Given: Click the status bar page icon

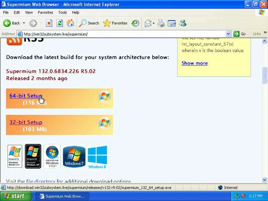Looking at the screenshot, I should click(x=3, y=188).
